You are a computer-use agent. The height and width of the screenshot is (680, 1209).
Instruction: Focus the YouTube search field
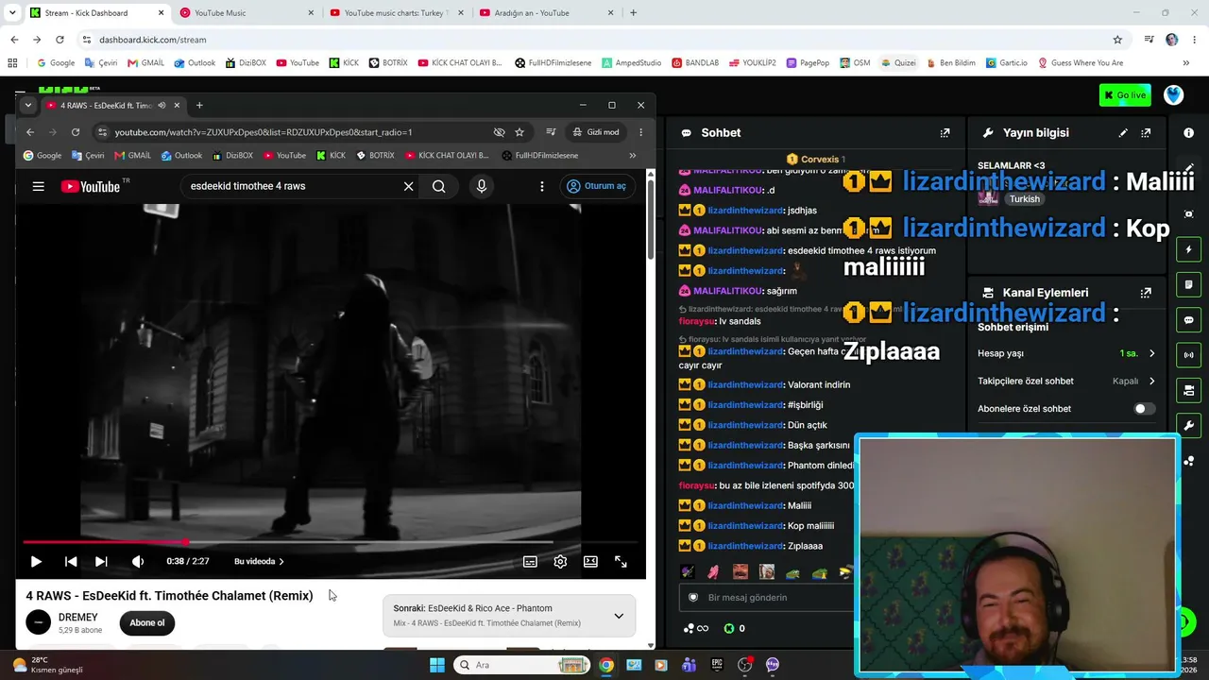293,186
